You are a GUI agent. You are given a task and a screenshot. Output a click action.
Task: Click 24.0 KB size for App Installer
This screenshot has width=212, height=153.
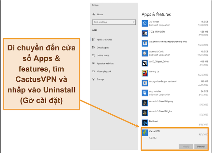point(204,91)
